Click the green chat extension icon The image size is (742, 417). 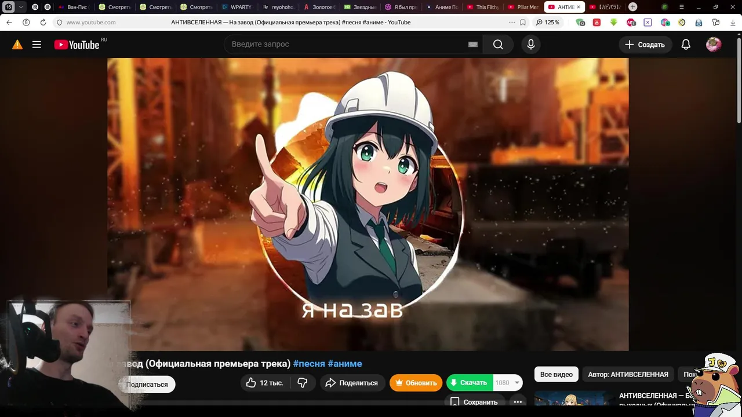coord(580,23)
